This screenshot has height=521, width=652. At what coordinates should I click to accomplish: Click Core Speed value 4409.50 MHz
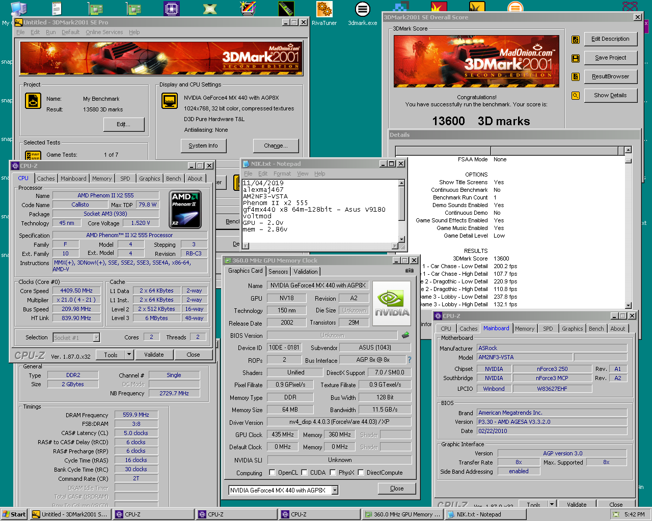pos(76,291)
